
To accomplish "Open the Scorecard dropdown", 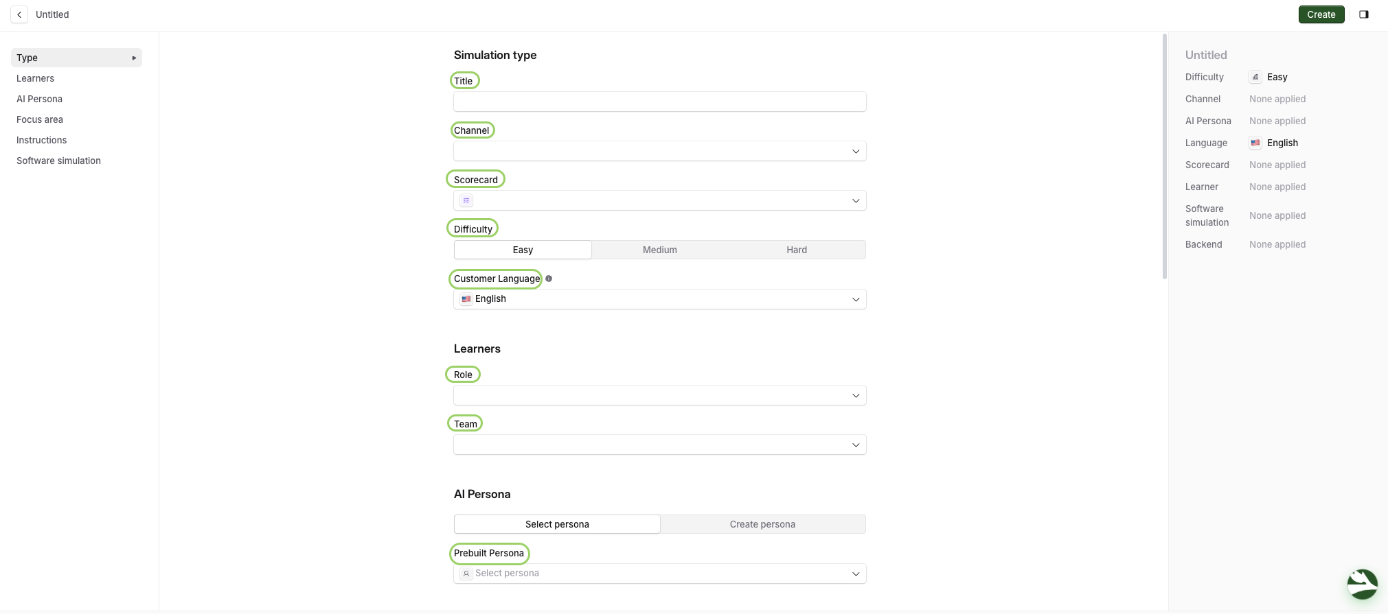I will (x=659, y=200).
